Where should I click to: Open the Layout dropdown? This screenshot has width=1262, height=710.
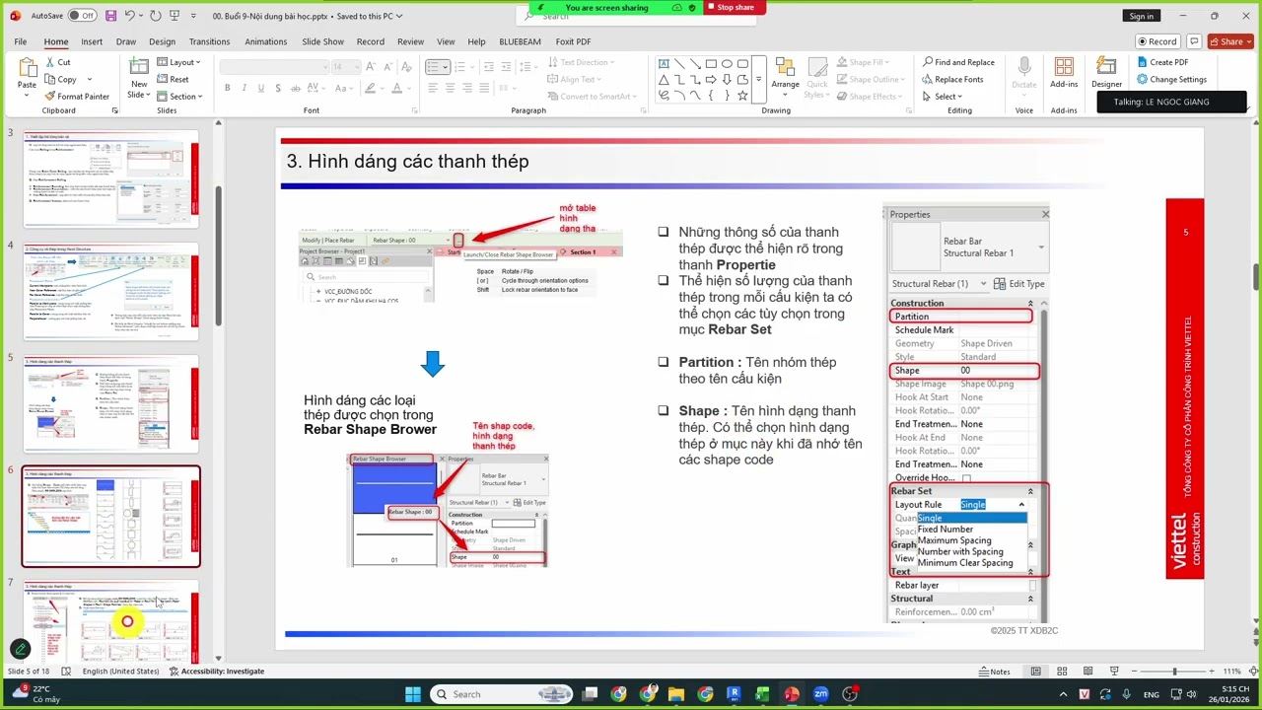point(178,62)
